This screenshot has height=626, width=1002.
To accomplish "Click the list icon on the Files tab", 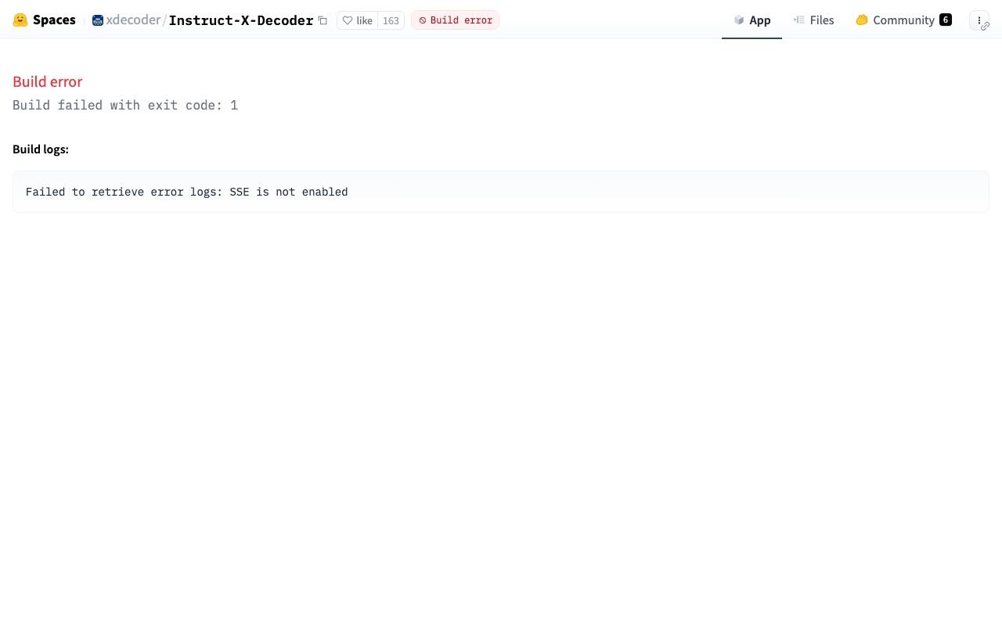I will coord(799,20).
